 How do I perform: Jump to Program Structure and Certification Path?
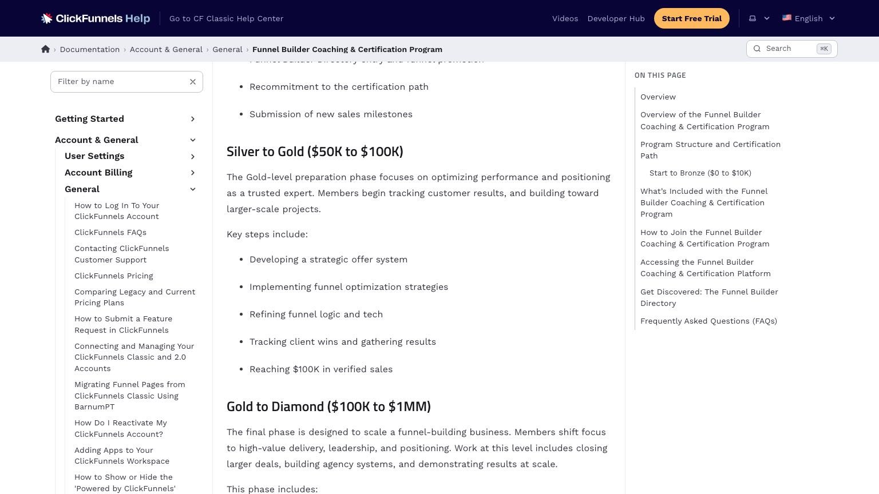[x=710, y=150]
